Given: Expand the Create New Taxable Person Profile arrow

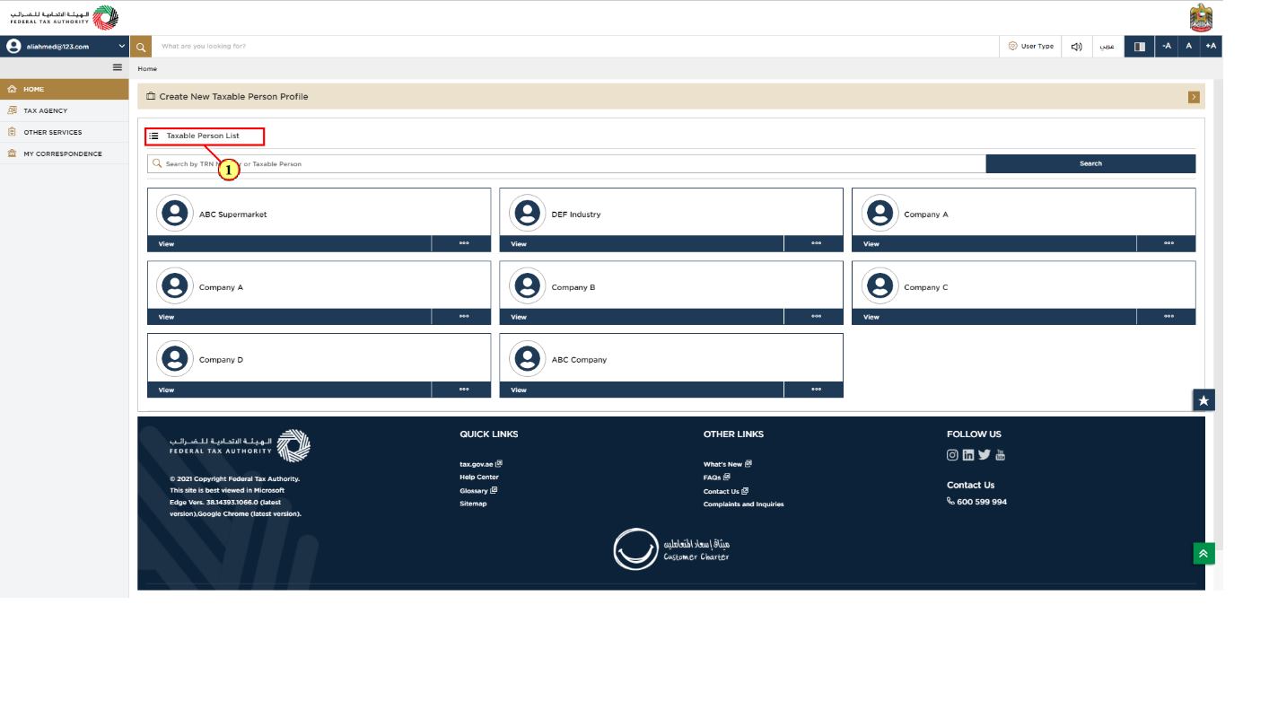Looking at the screenshot, I should 1194,97.
